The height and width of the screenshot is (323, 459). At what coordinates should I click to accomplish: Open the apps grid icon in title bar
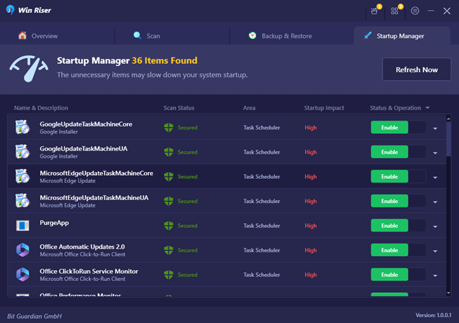[395, 11]
